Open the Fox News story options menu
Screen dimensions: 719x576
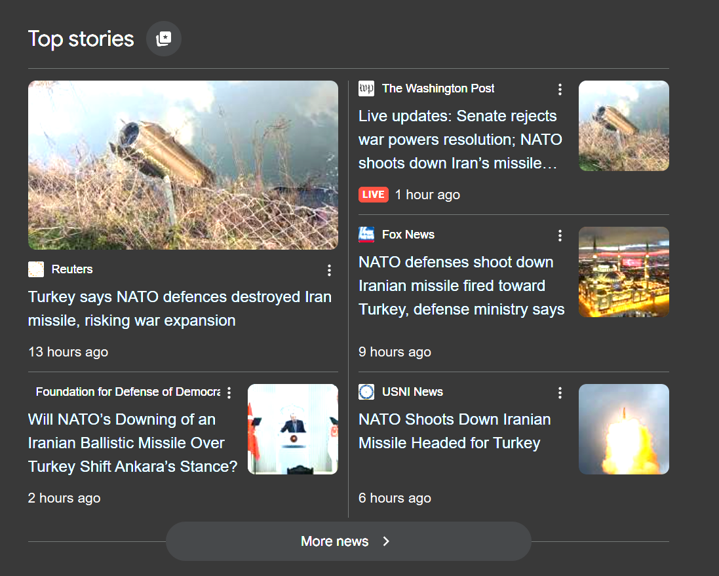pyautogui.click(x=560, y=236)
